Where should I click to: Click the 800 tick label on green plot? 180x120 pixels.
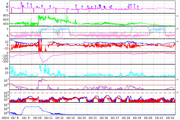point(6,15)
